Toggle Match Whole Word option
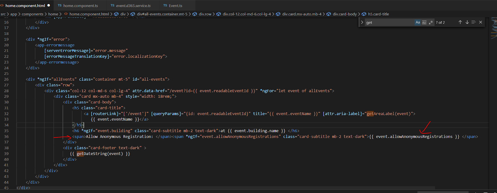 pyautogui.click(x=424, y=22)
